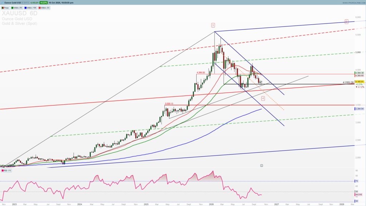Click the RSI 50 midline level tag

click(x=356, y=192)
